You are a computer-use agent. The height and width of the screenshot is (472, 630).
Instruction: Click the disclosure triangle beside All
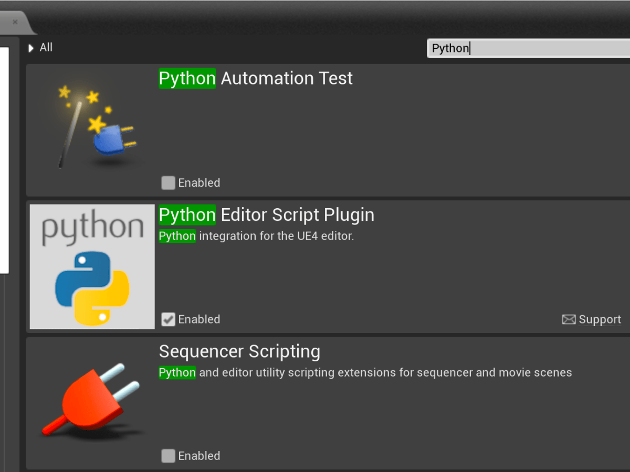(x=31, y=47)
